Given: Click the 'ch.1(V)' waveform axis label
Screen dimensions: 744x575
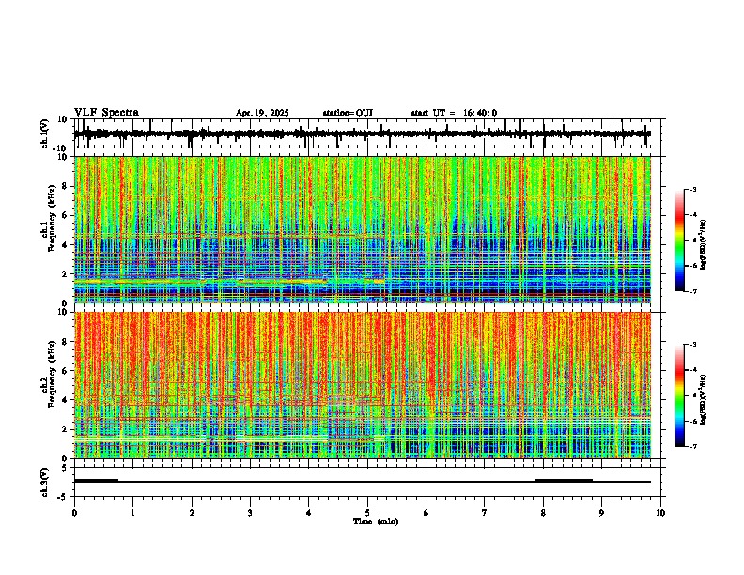Looking at the screenshot, I should click(45, 133).
